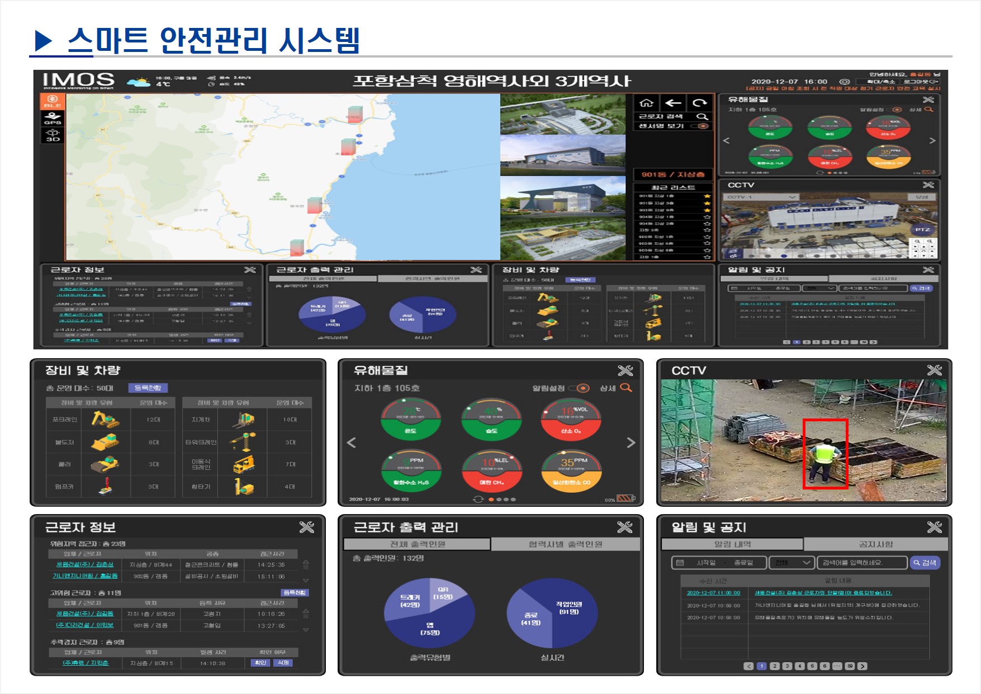Go to the home icon beside back arrow
Viewport: 981px width, 694px height.
click(646, 103)
